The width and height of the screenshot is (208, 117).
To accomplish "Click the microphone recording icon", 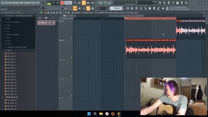I will point(169,3).
